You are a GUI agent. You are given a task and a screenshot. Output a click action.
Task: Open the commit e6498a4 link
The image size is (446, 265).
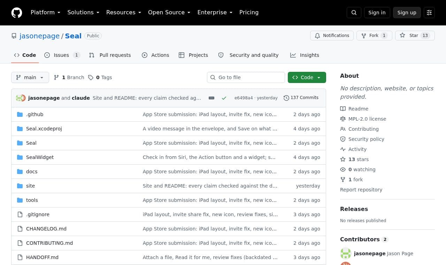coord(244,98)
